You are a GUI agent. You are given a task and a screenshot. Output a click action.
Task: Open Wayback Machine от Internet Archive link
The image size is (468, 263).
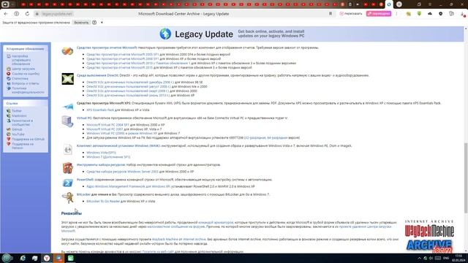click(x=178, y=240)
